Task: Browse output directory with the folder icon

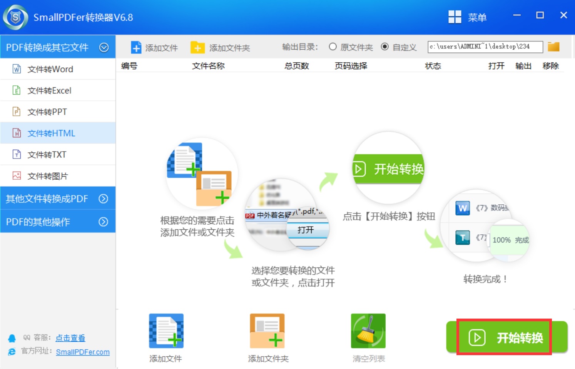Action: (553, 47)
